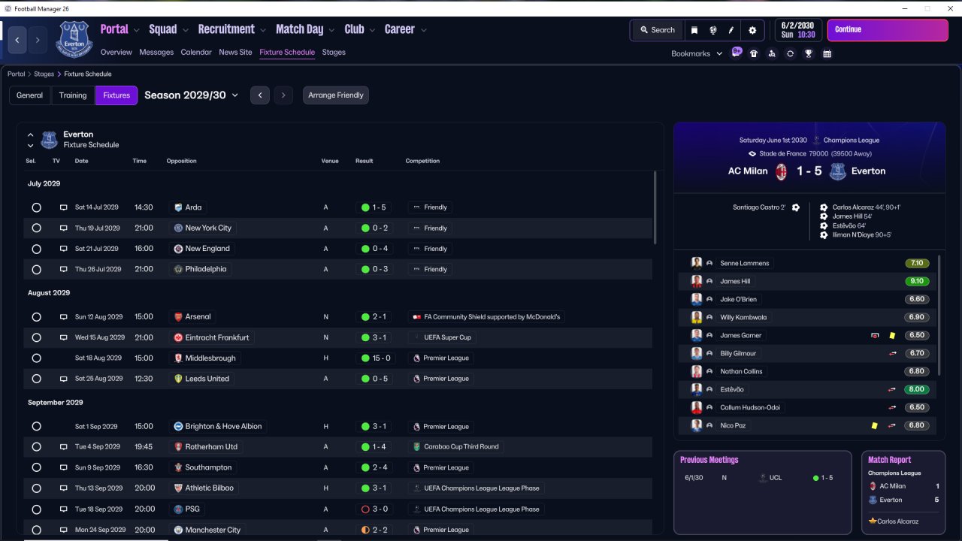Open the Overview tab

(x=116, y=53)
